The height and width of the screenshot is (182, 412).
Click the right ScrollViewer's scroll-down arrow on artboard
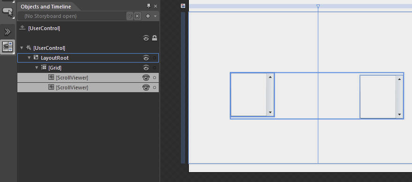(x=399, y=114)
